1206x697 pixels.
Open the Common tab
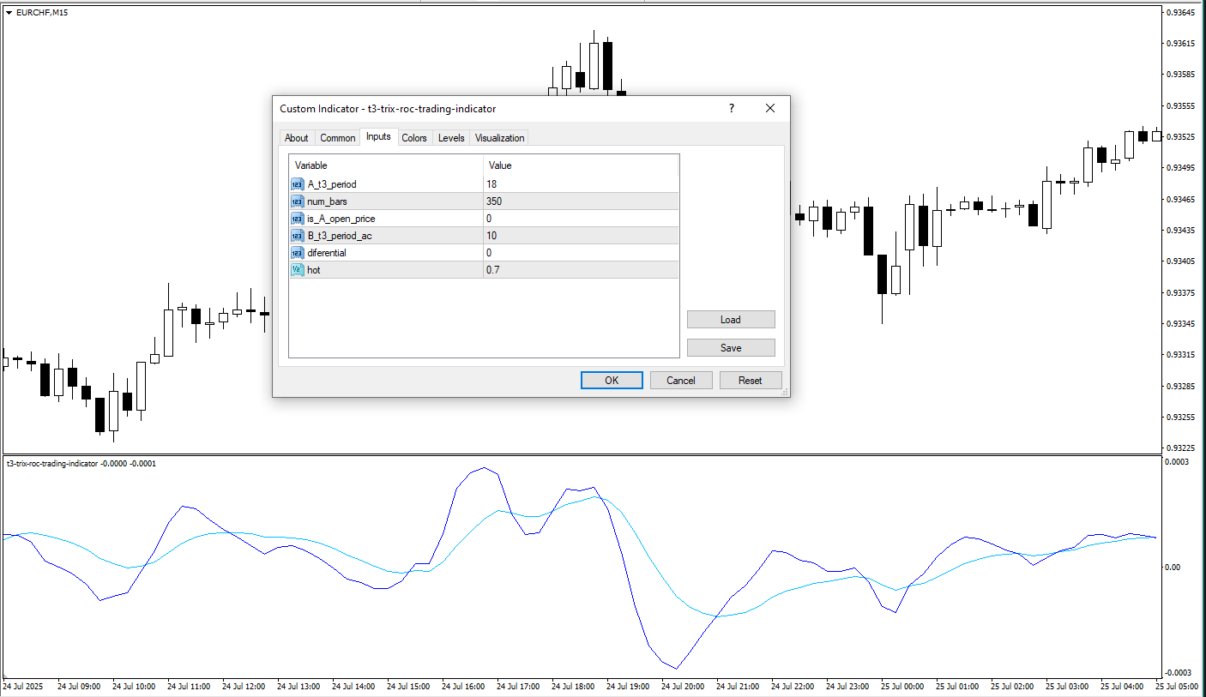337,138
